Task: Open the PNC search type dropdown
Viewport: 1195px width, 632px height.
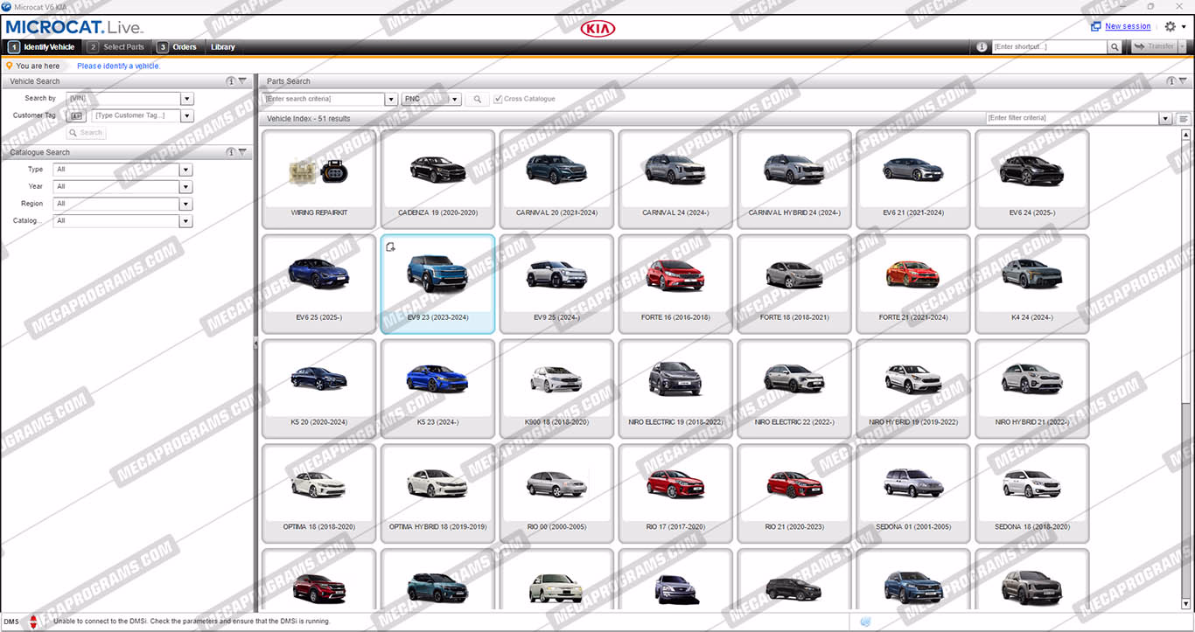Action: point(456,100)
